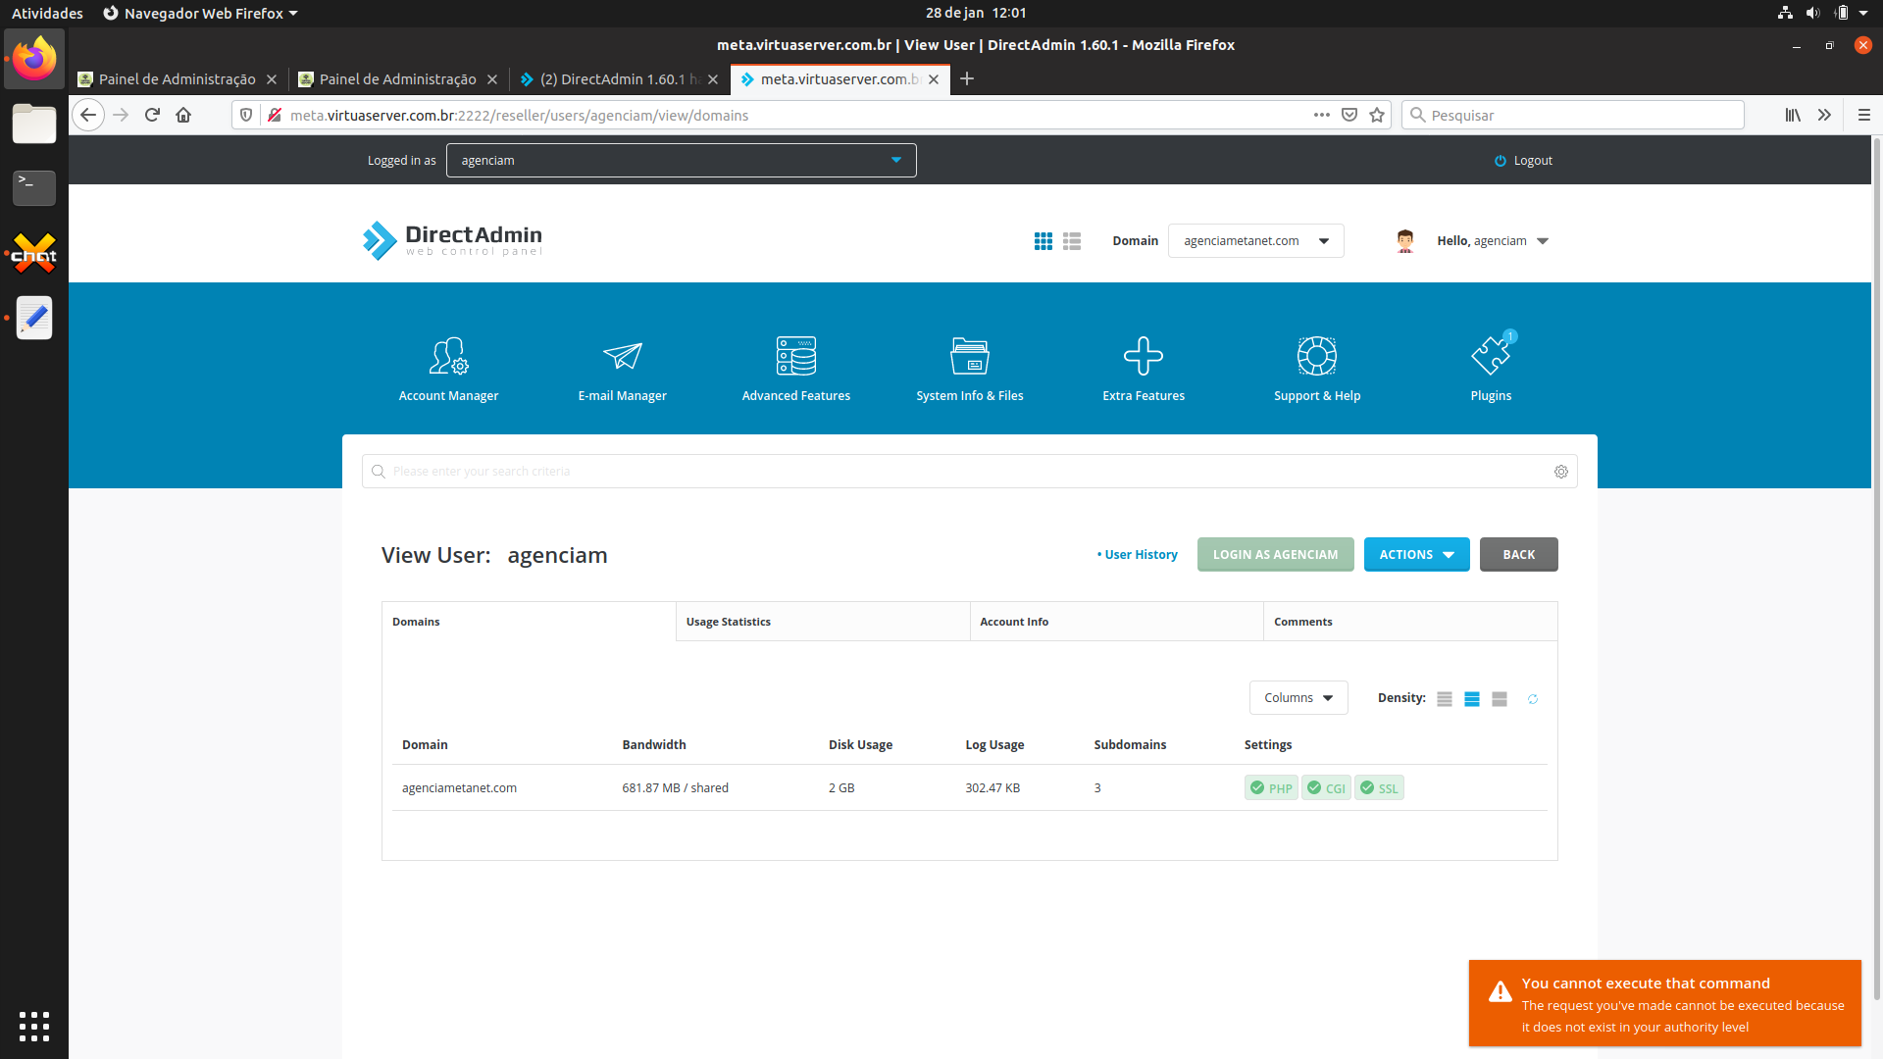Open Support & Help lifebuoy icon
The width and height of the screenshot is (1883, 1059).
(x=1316, y=357)
